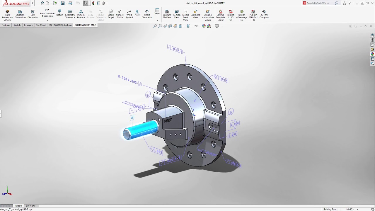Click Basic Location Dimension tool
The image size is (375, 211).
click(x=47, y=13)
